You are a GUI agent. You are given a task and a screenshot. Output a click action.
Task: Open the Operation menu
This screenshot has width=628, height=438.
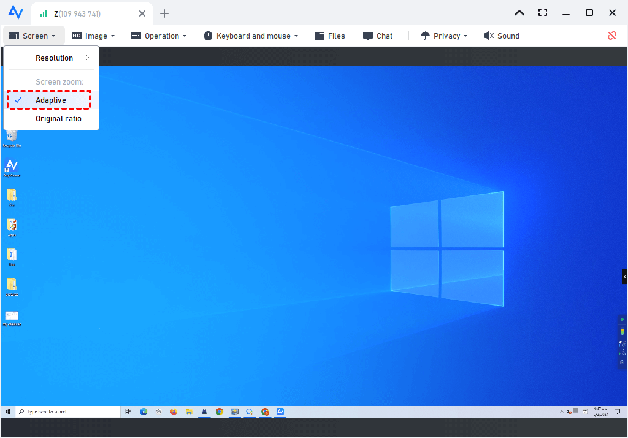click(159, 36)
